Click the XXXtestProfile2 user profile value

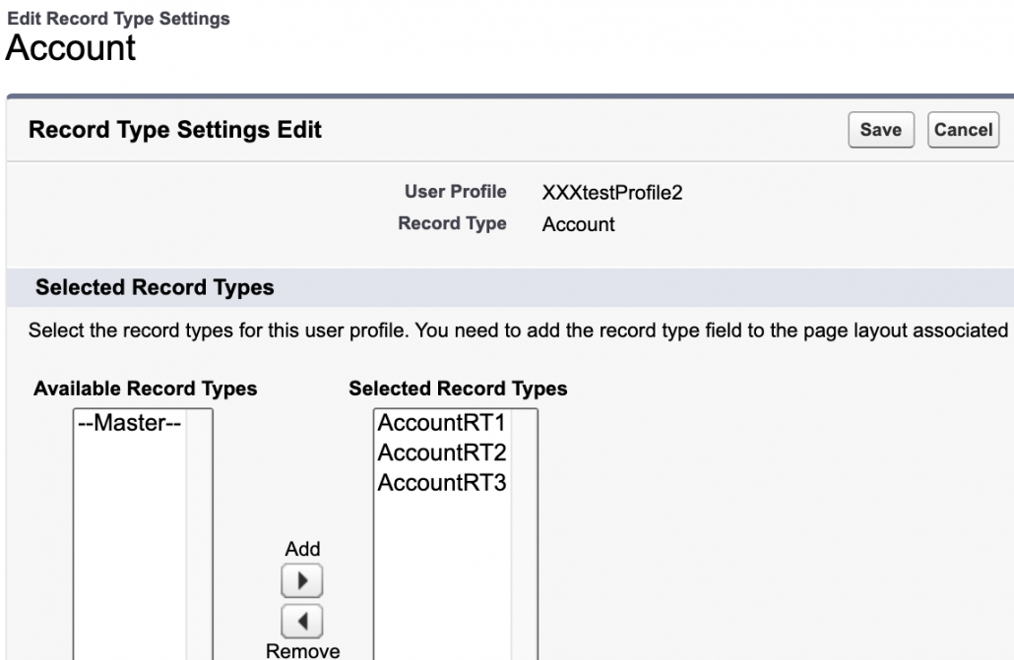tap(611, 193)
